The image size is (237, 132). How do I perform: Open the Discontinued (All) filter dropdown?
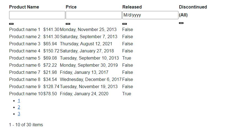click(x=183, y=15)
